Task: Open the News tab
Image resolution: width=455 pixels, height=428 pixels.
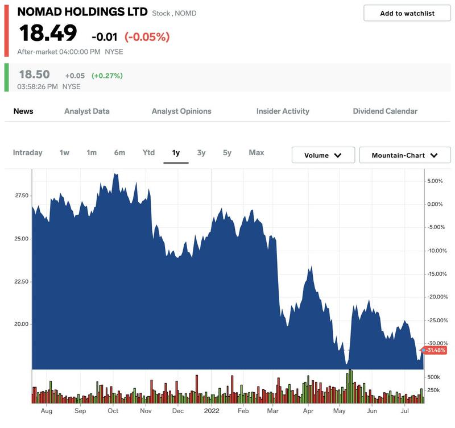Action: point(23,111)
